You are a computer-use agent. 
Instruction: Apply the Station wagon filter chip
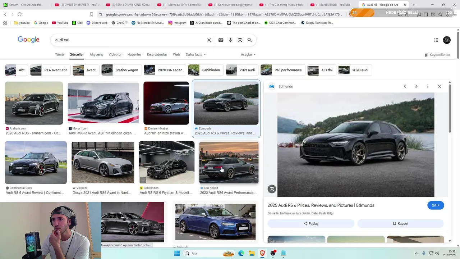click(121, 70)
